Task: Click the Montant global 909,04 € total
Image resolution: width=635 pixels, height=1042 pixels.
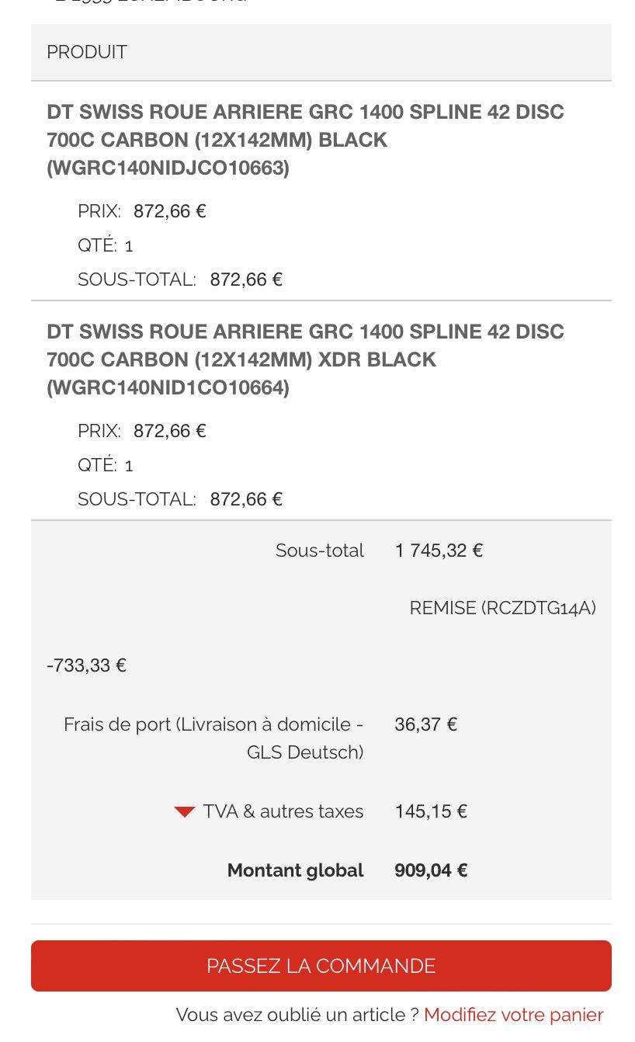Action: click(x=431, y=870)
